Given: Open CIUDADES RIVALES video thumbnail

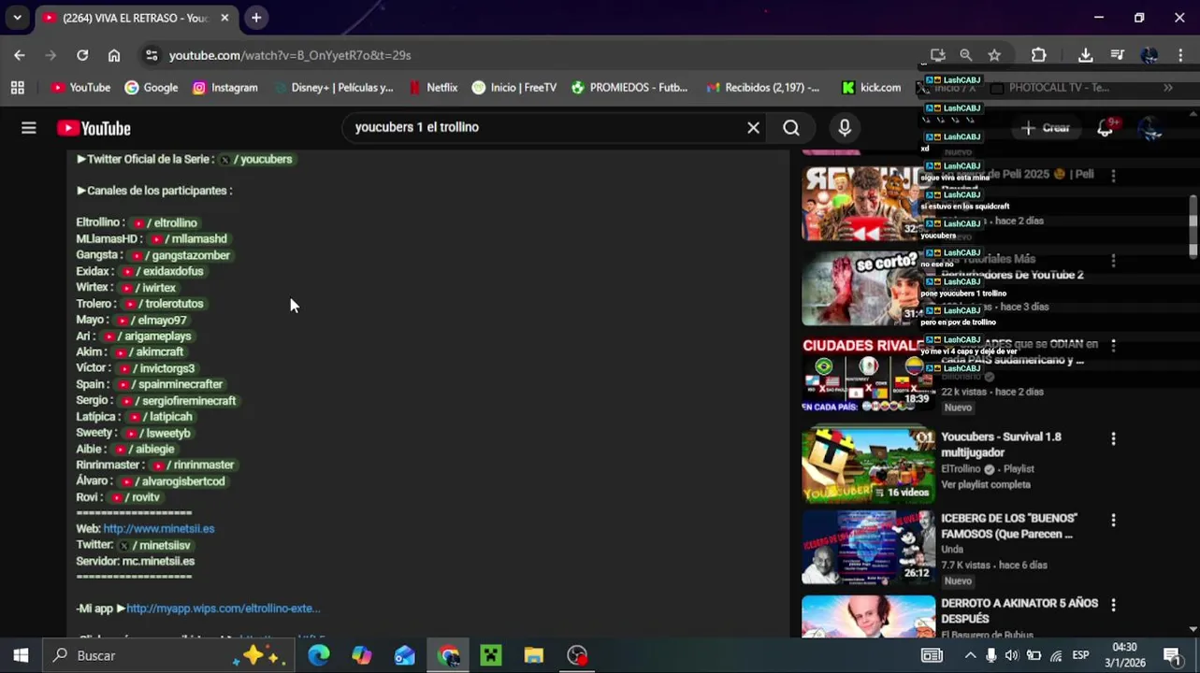Looking at the screenshot, I should point(868,376).
